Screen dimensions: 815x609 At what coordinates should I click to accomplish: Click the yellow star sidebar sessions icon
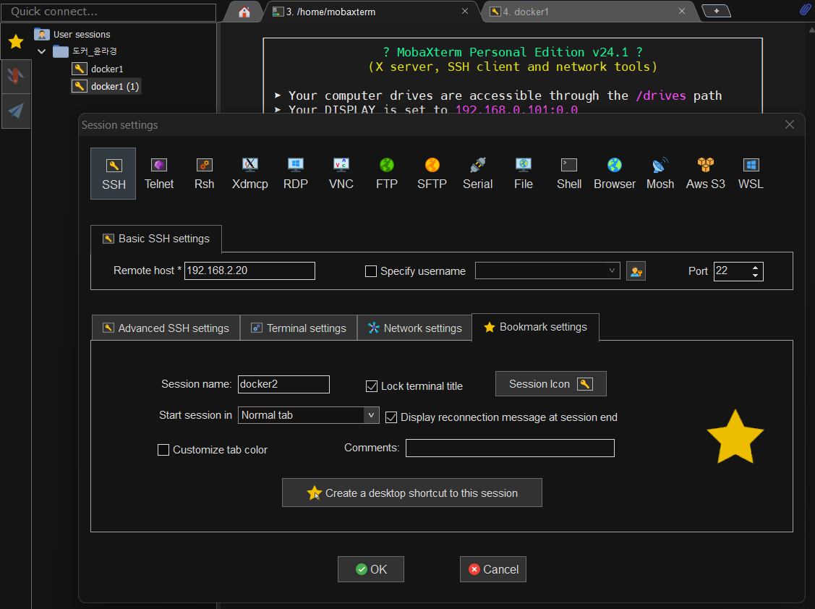click(16, 41)
